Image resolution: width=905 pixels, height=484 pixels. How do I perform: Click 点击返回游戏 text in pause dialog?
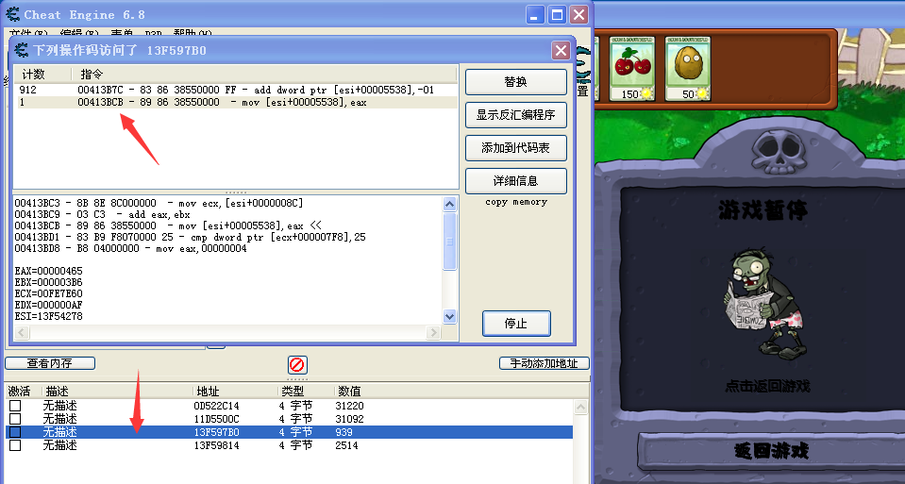click(x=767, y=386)
